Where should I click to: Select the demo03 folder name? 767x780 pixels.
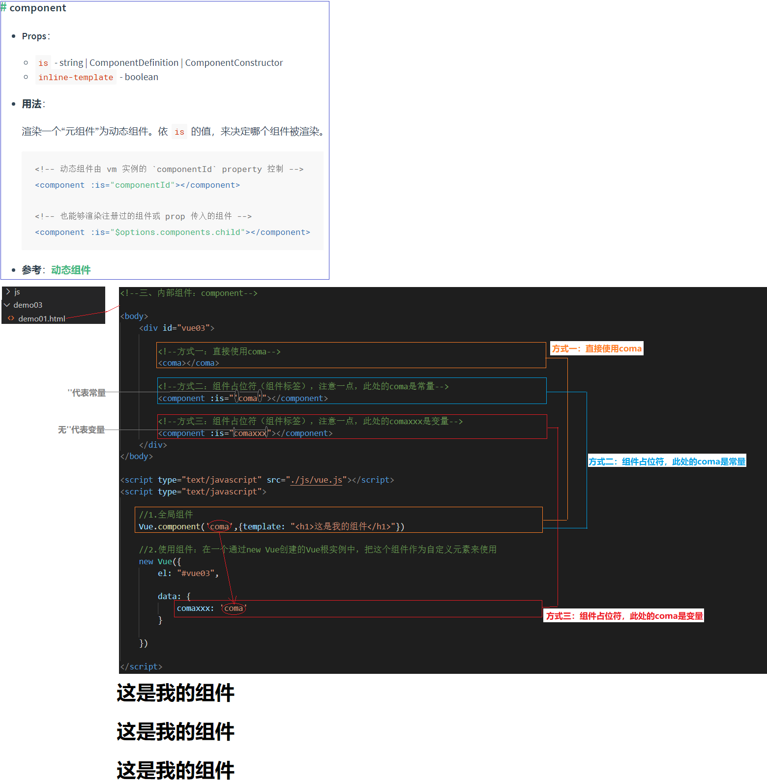[x=28, y=305]
